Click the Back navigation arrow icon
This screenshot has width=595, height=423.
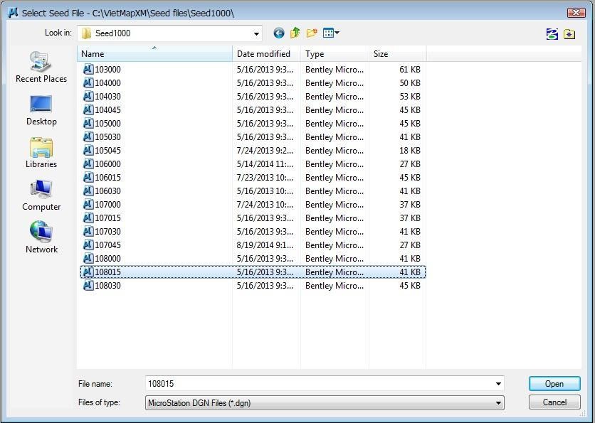278,33
